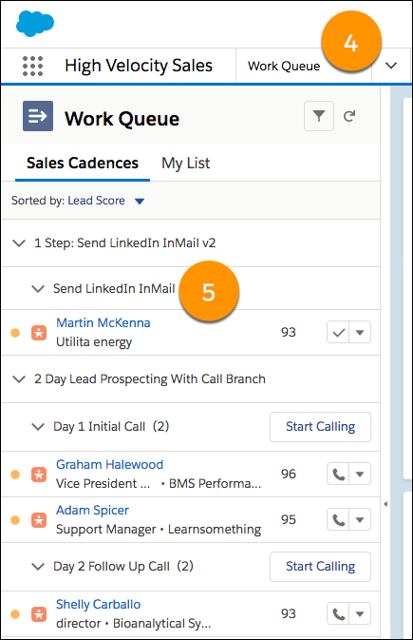Select the Sales Cadences tab
413x640 pixels.
(83, 164)
